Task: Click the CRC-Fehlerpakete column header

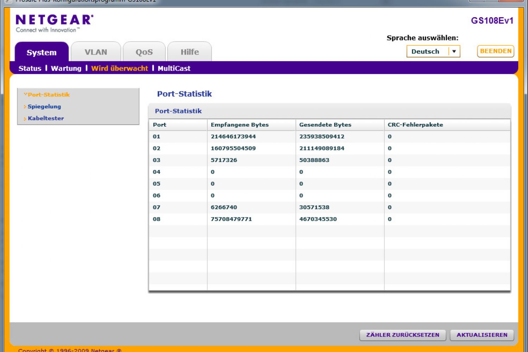Action: click(x=415, y=125)
